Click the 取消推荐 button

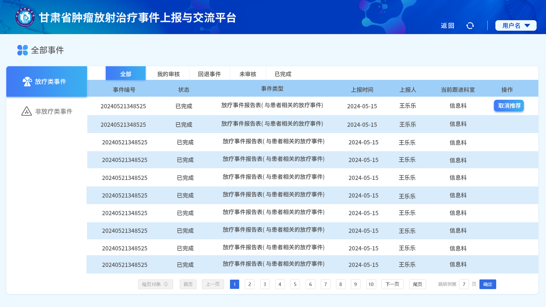(x=509, y=106)
